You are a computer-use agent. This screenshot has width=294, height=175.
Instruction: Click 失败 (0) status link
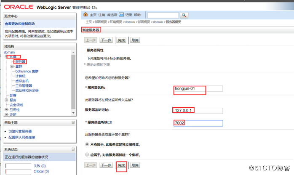40,166
